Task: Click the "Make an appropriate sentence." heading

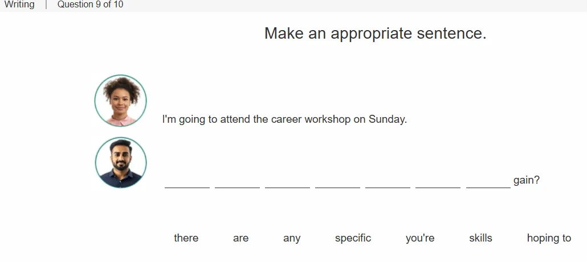Action: [x=376, y=33]
